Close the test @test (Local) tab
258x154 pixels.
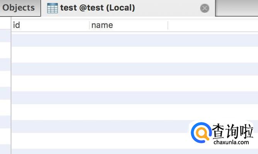click(205, 8)
